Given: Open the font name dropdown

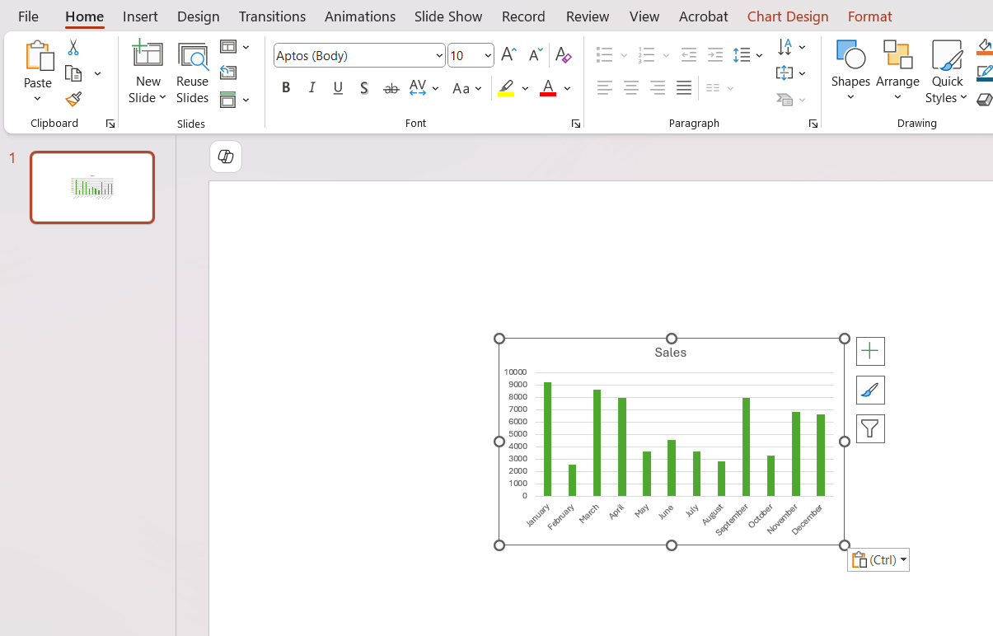Looking at the screenshot, I should click(439, 56).
